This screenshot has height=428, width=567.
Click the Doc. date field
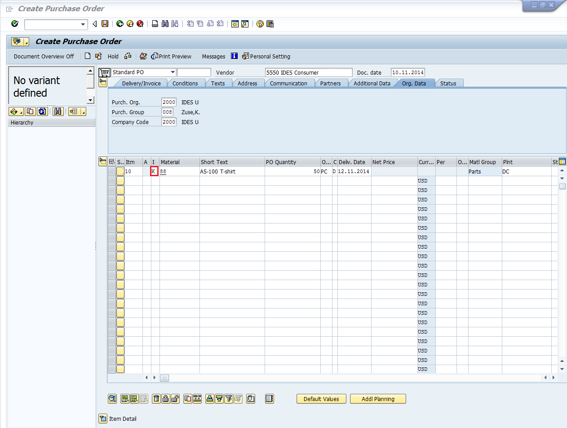(408, 72)
